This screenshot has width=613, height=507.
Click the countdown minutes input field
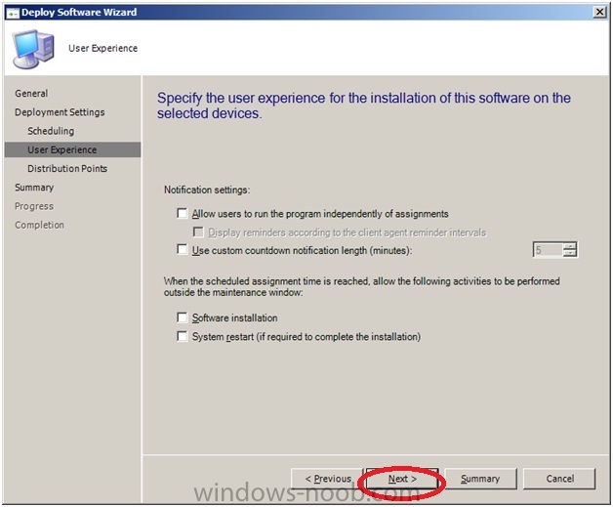[549, 249]
